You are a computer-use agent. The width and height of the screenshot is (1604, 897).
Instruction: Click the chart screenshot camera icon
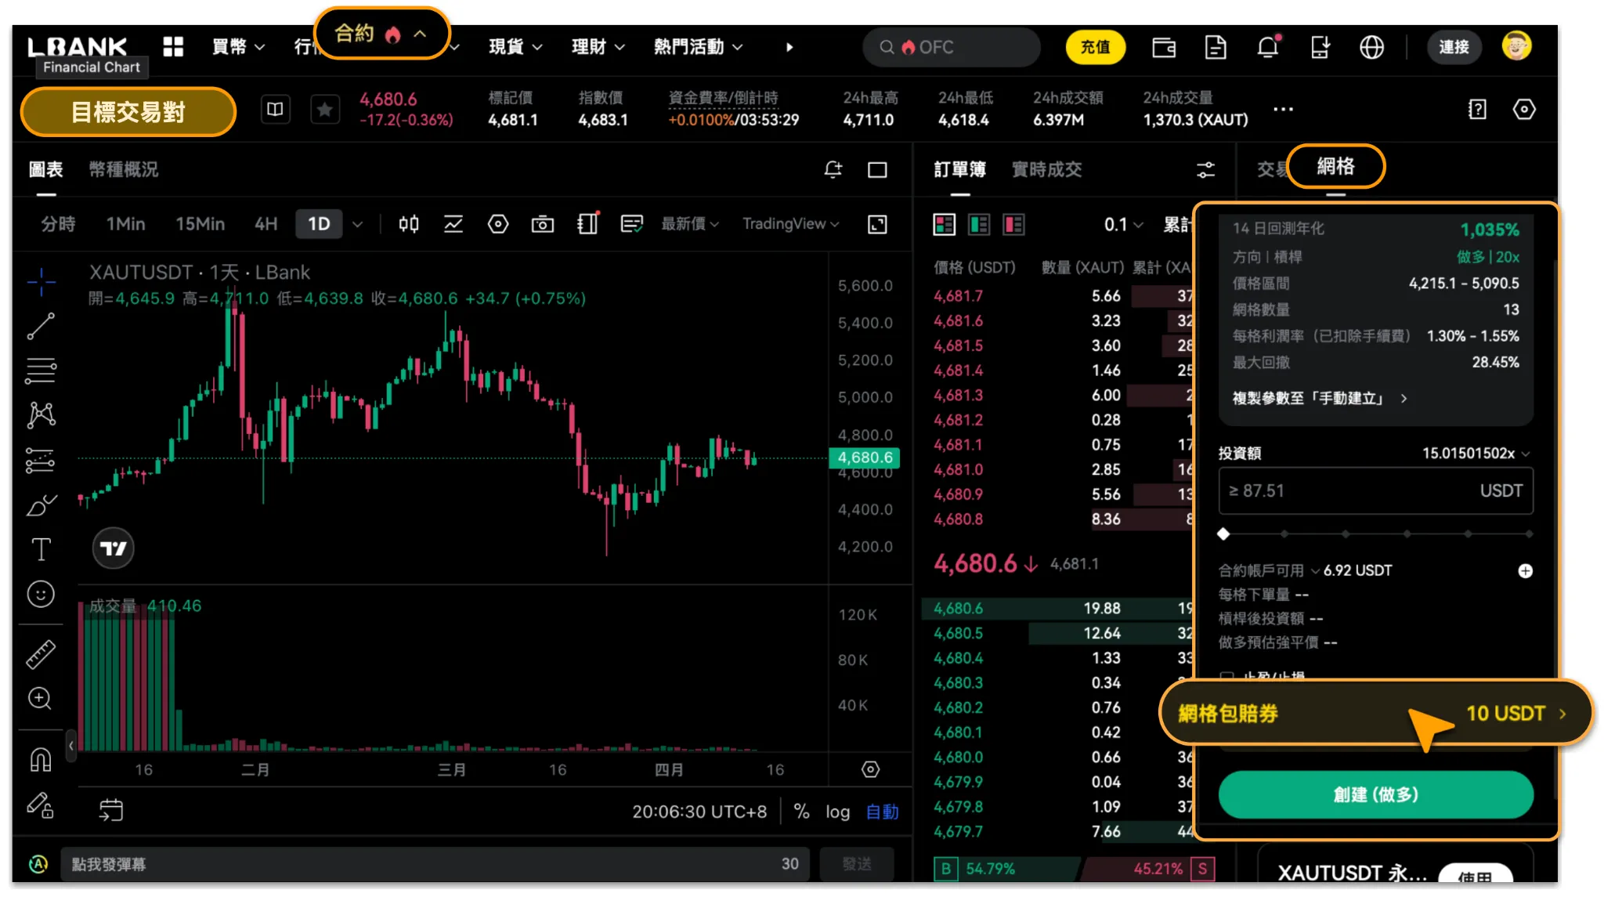pos(542,225)
